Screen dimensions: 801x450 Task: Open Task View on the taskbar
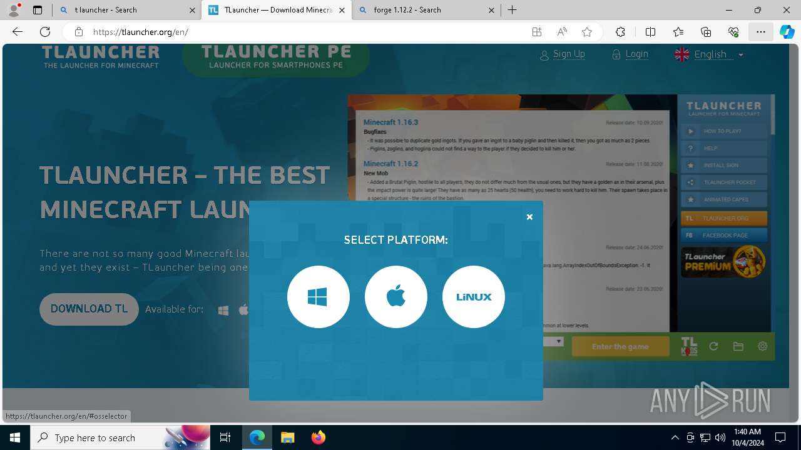[x=225, y=437]
